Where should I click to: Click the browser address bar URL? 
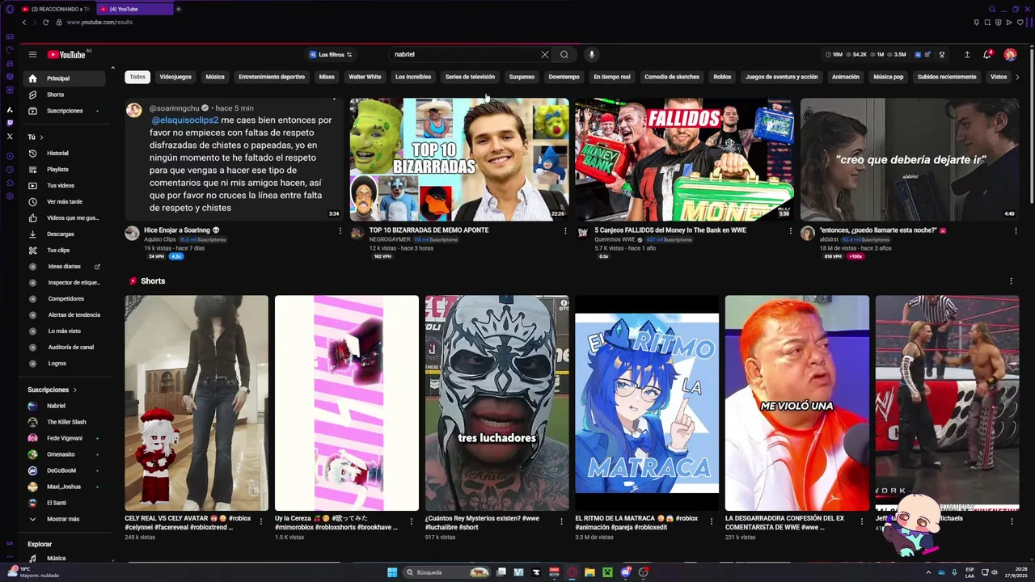pyautogui.click(x=99, y=22)
